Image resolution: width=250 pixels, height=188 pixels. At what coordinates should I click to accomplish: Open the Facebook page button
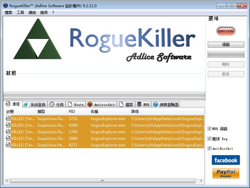(226, 160)
